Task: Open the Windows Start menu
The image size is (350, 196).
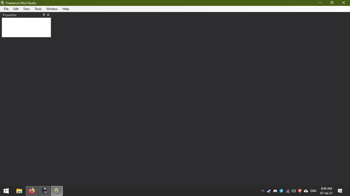Action: [6, 191]
